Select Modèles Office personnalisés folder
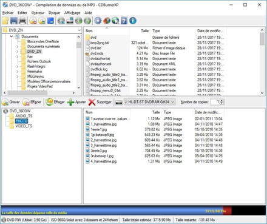267x224 pixels. (x=49, y=81)
